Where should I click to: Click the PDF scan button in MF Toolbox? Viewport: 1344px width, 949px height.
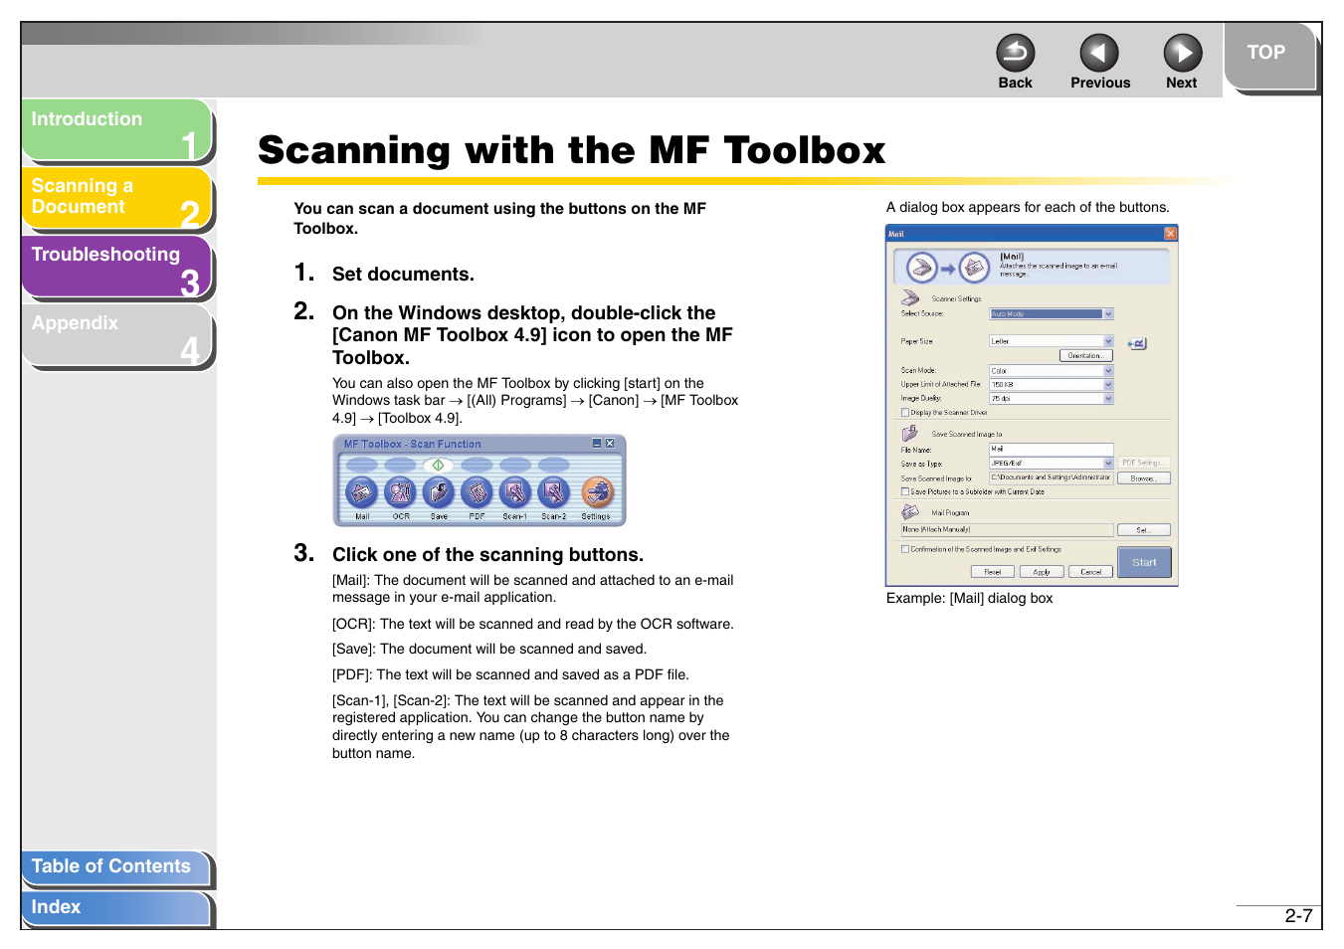(x=478, y=491)
